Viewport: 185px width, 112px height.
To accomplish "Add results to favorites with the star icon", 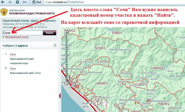I will pos(55,45).
